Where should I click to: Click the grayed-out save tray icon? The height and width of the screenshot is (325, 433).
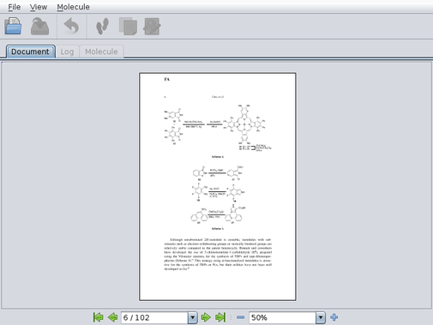point(39,26)
